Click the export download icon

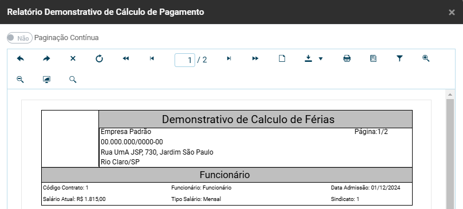click(308, 58)
